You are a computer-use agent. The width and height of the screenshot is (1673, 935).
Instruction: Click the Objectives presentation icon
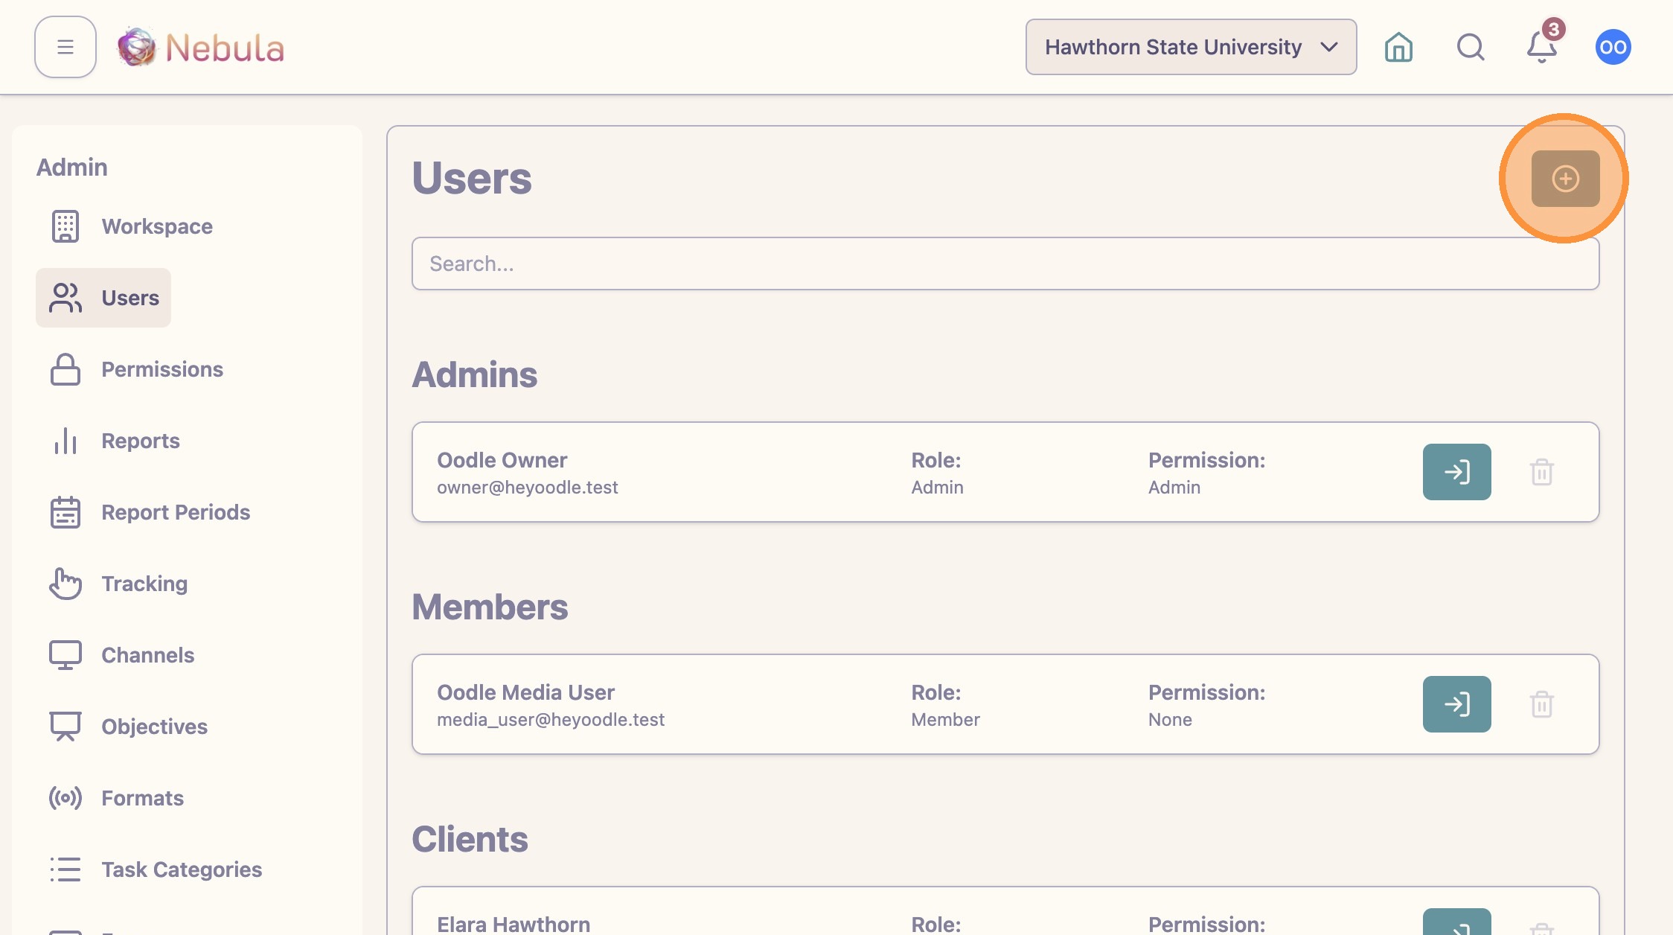pos(65,727)
